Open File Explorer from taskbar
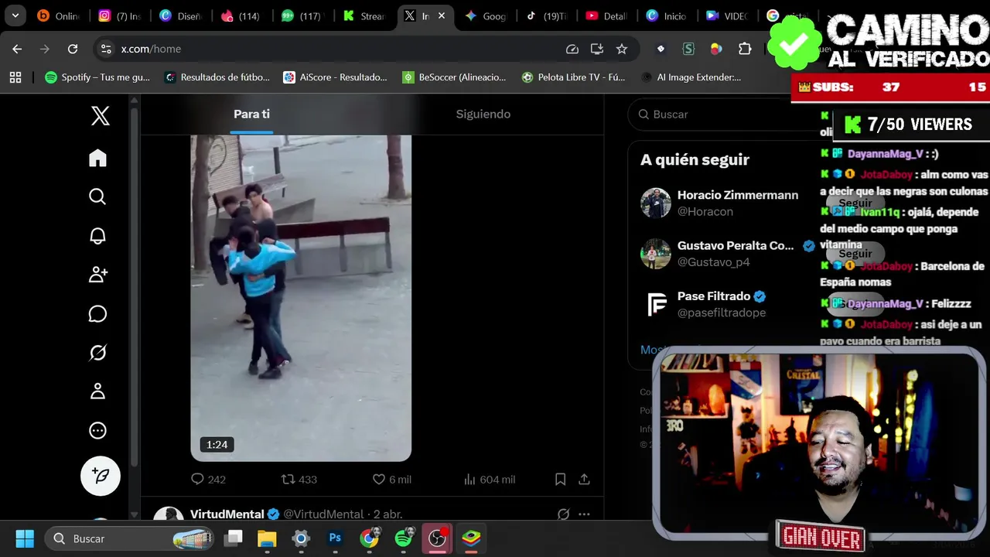This screenshot has width=990, height=557. click(267, 538)
